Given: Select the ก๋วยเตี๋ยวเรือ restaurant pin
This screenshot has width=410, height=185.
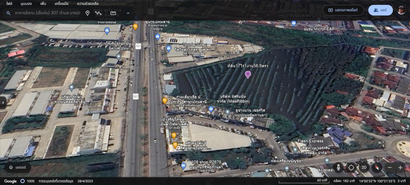Looking at the screenshot, I should (165, 100).
